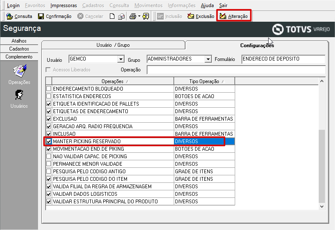Screen dimensions: 335x230
Task: Check ENDERECAMENTO BLOQUEADO checkbox
Action: click(49, 88)
